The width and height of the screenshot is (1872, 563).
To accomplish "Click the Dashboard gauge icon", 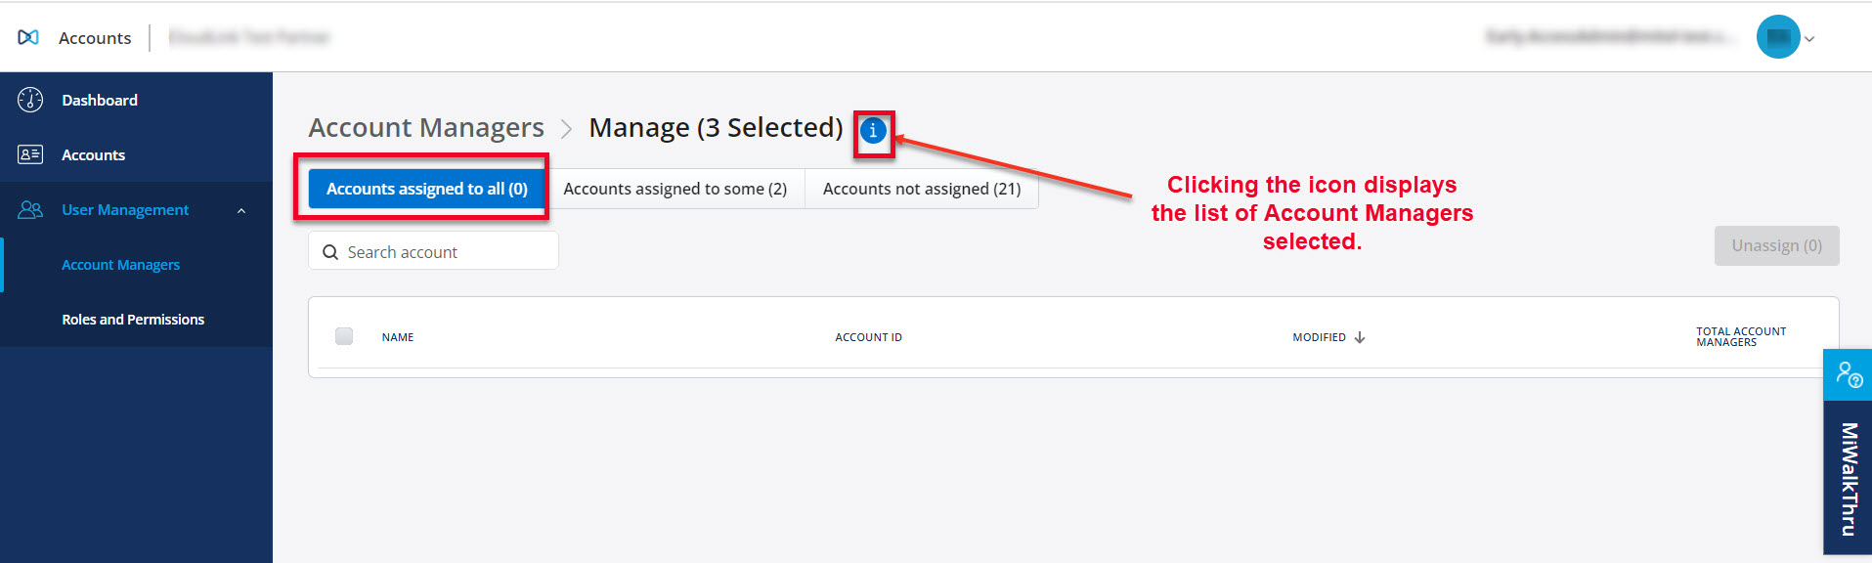I will pyautogui.click(x=30, y=100).
